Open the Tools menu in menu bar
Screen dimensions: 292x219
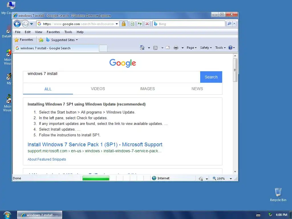(x=68, y=32)
